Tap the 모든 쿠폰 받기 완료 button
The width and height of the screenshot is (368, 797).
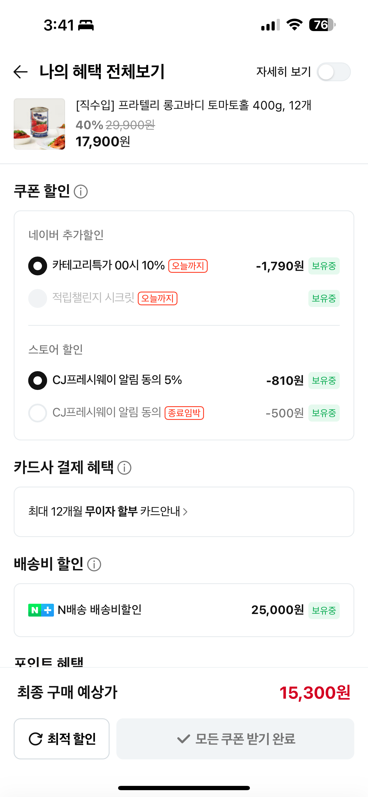coord(235,739)
